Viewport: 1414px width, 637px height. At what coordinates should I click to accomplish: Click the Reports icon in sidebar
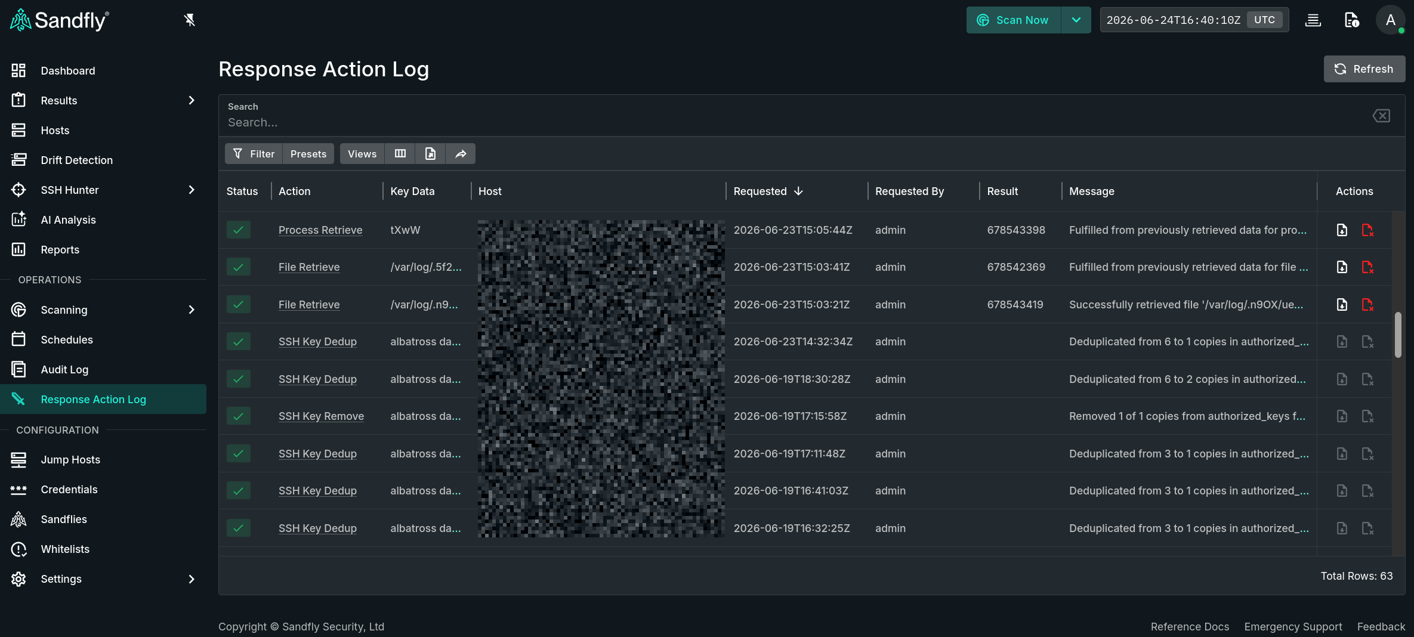(18, 249)
